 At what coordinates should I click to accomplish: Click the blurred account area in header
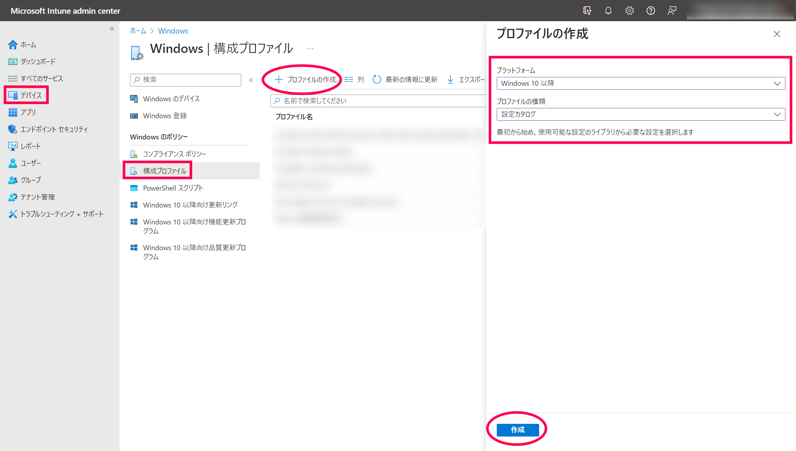[740, 11]
